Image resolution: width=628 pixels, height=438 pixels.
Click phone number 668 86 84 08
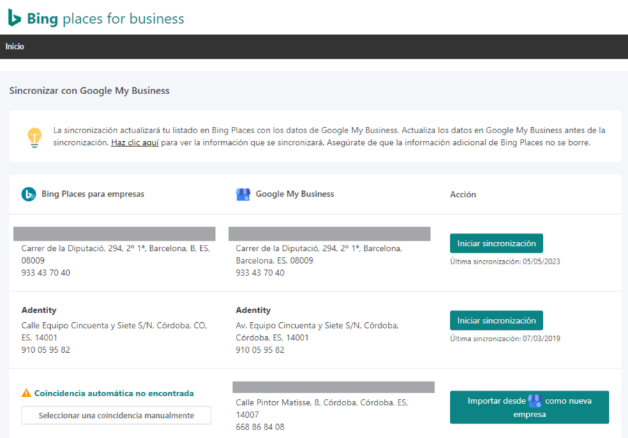(260, 427)
